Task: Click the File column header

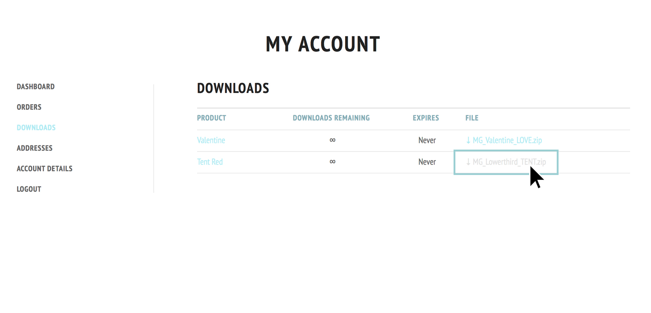Action: [472, 118]
